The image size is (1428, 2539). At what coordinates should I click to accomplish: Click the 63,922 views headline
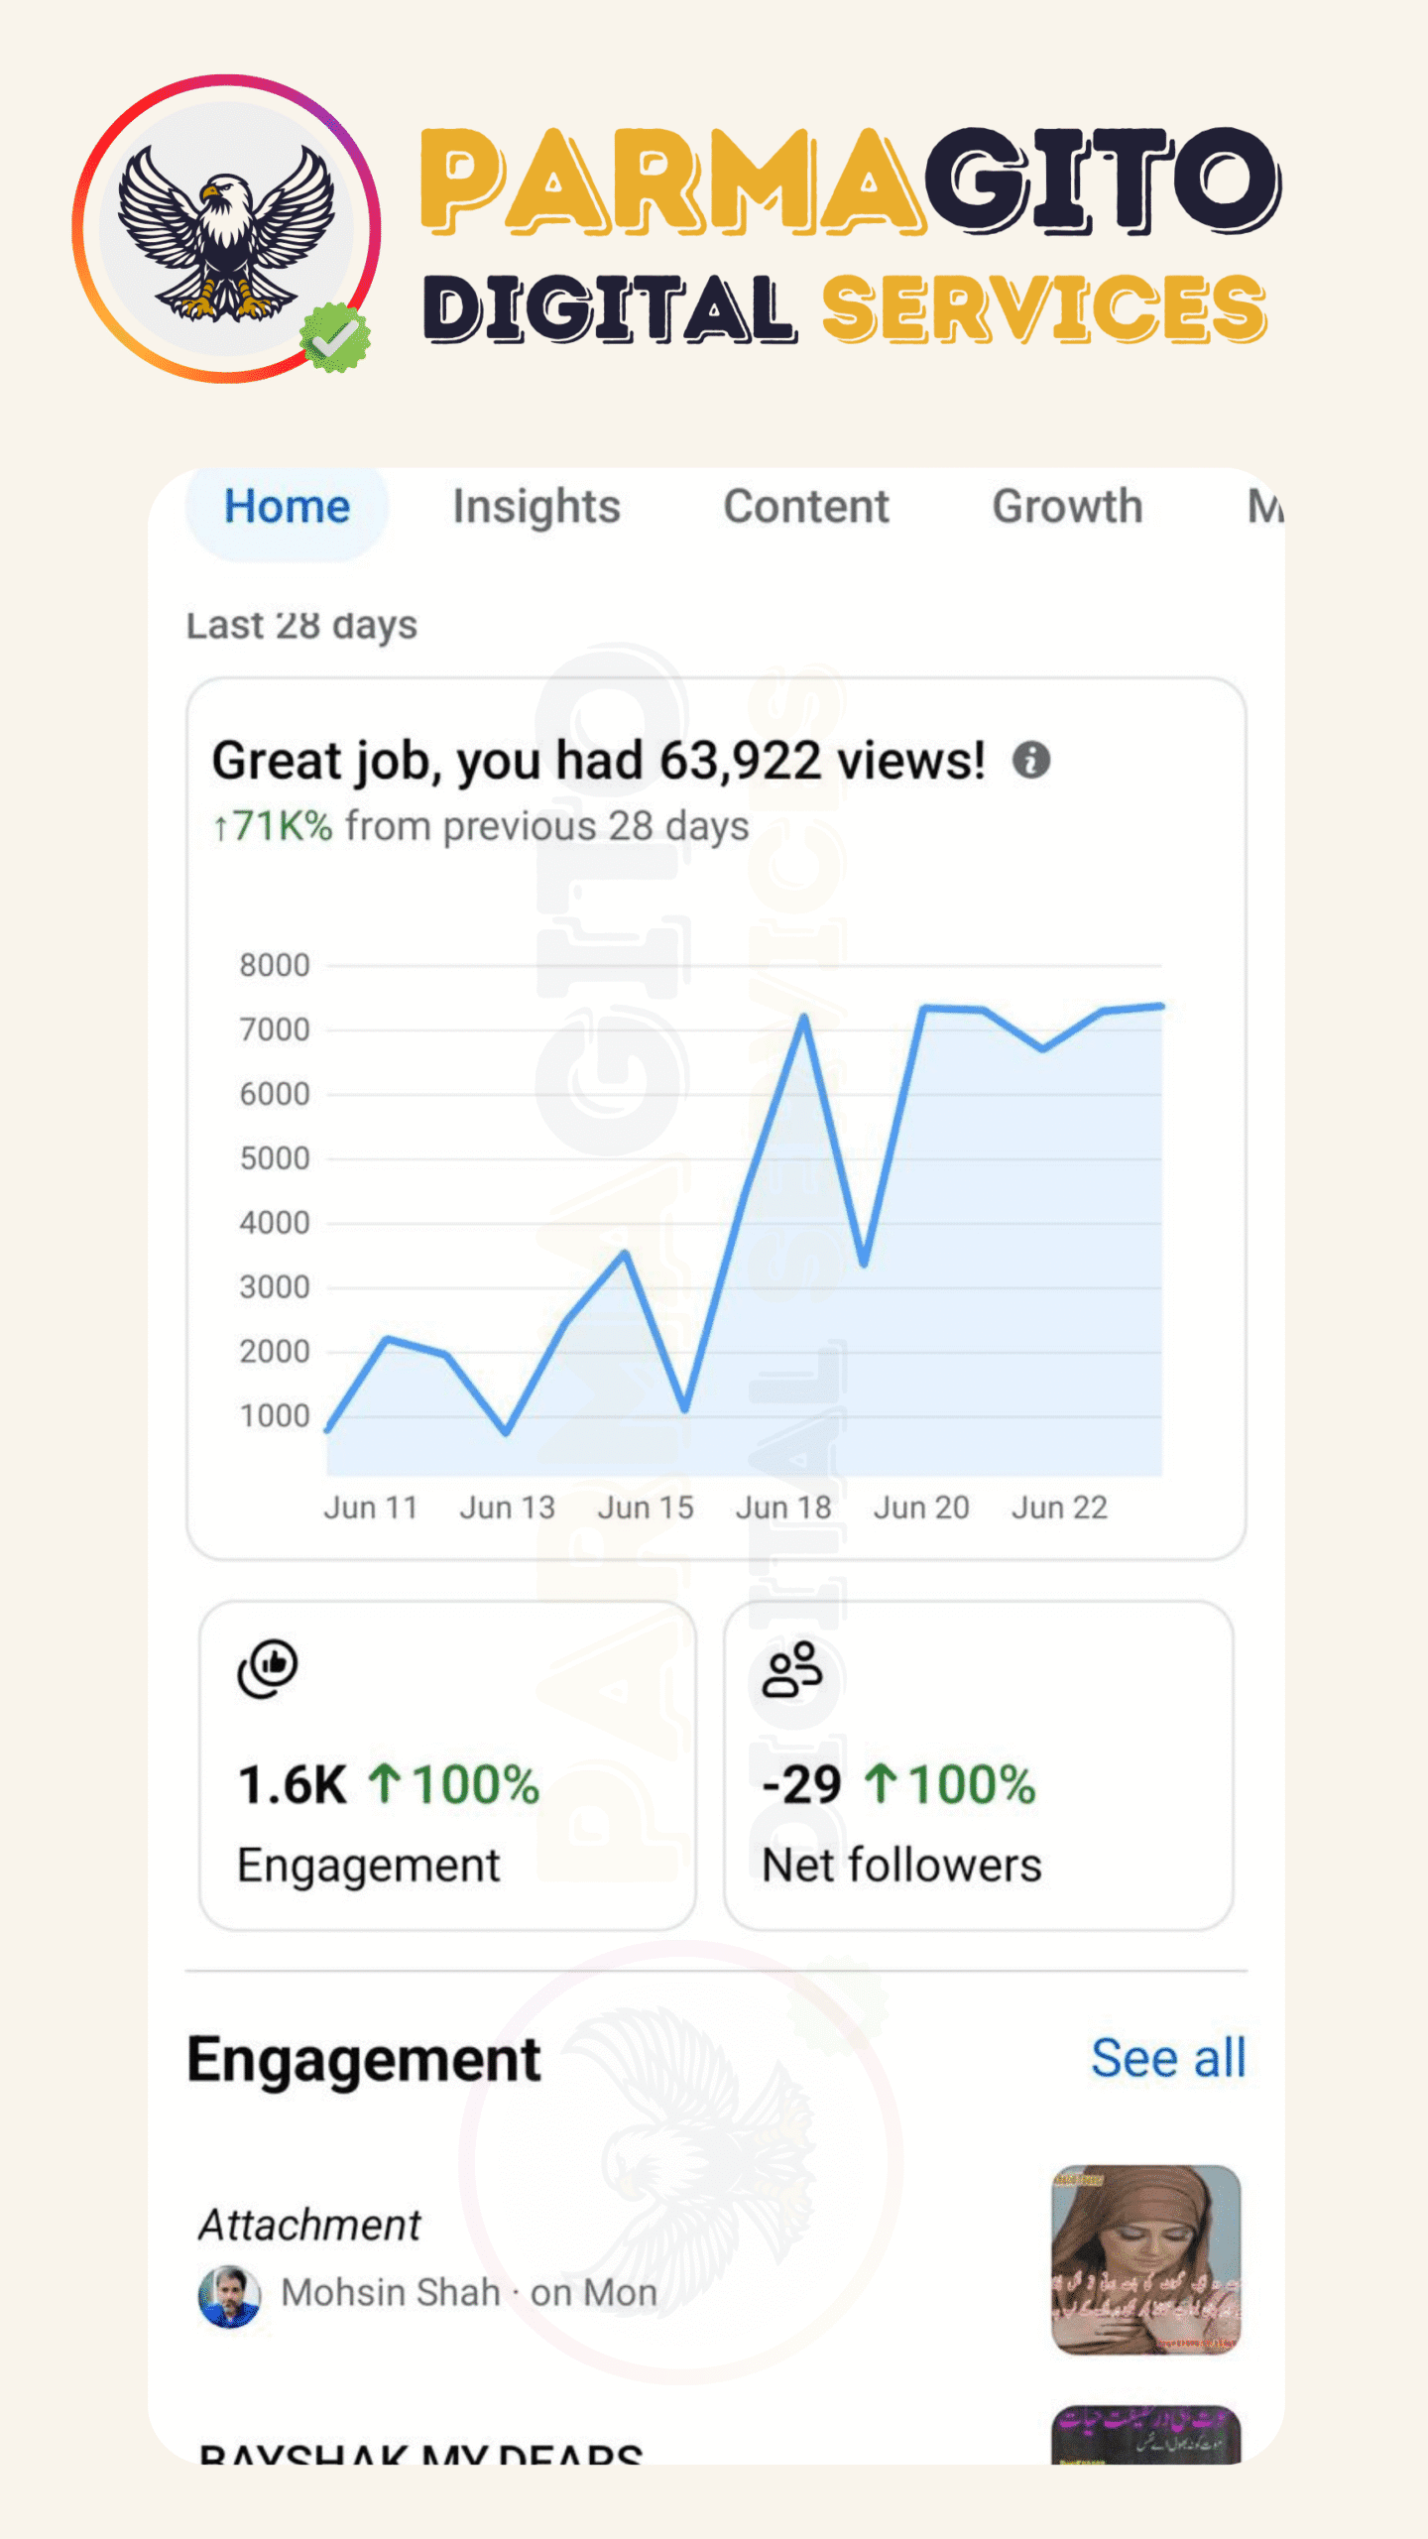(598, 761)
